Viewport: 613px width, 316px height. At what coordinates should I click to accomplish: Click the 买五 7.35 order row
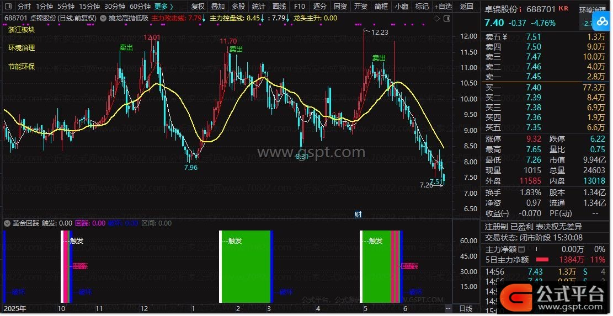click(x=545, y=127)
